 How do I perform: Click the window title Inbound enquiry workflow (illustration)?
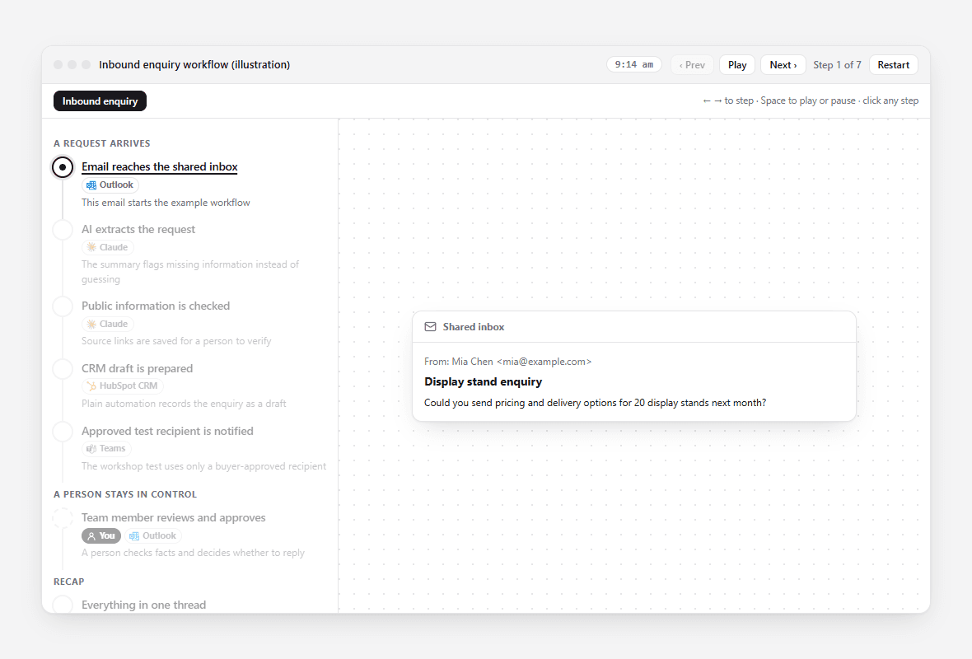[194, 64]
